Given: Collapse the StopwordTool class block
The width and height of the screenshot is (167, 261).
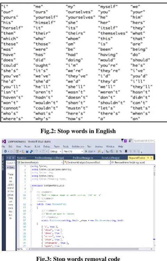Looking at the screenshot, I should click(31, 204).
